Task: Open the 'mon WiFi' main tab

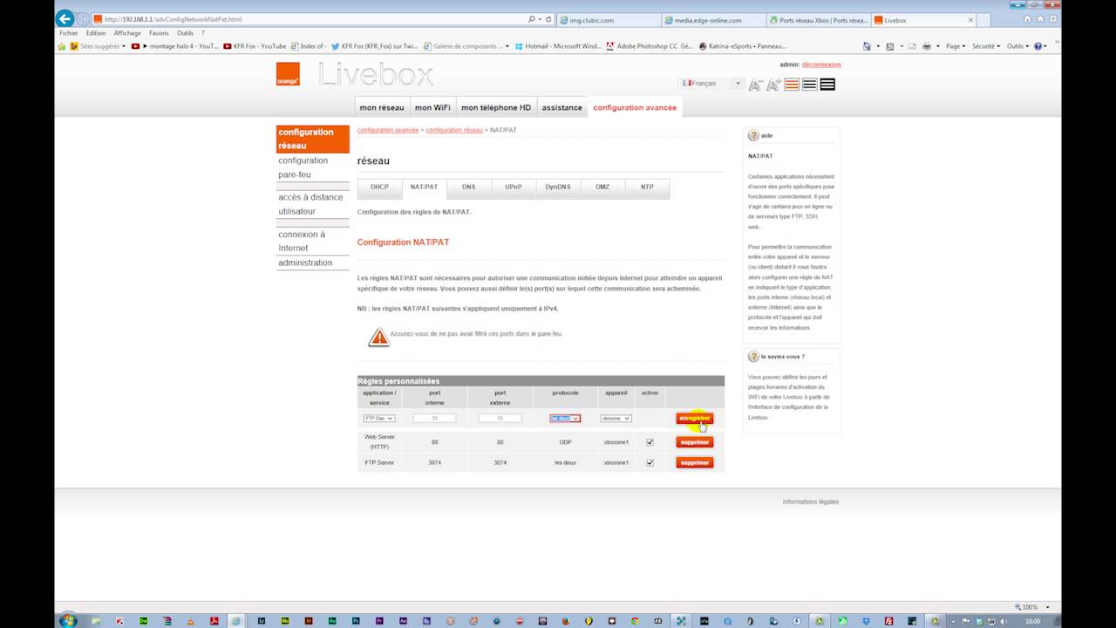Action: pos(432,107)
